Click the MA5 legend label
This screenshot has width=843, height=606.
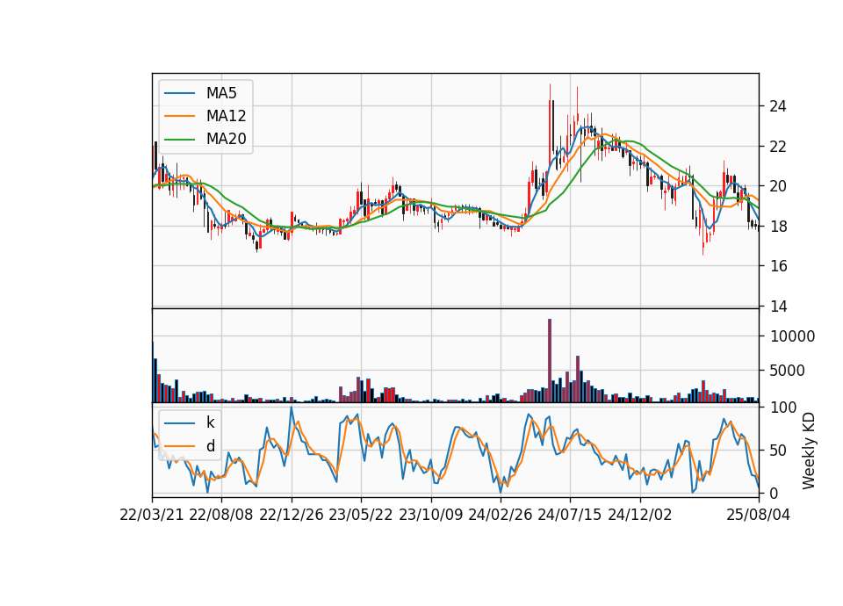(221, 93)
